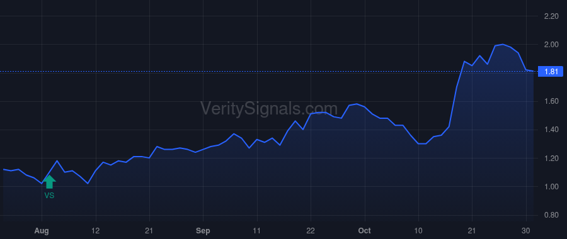The height and width of the screenshot is (239, 567).
Task: Click the 1.20 price axis label
Action: (551, 158)
